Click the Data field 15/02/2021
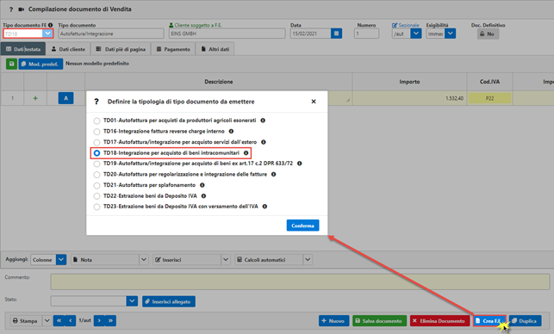Viewport: 554px width, 334px height. pyautogui.click(x=310, y=34)
